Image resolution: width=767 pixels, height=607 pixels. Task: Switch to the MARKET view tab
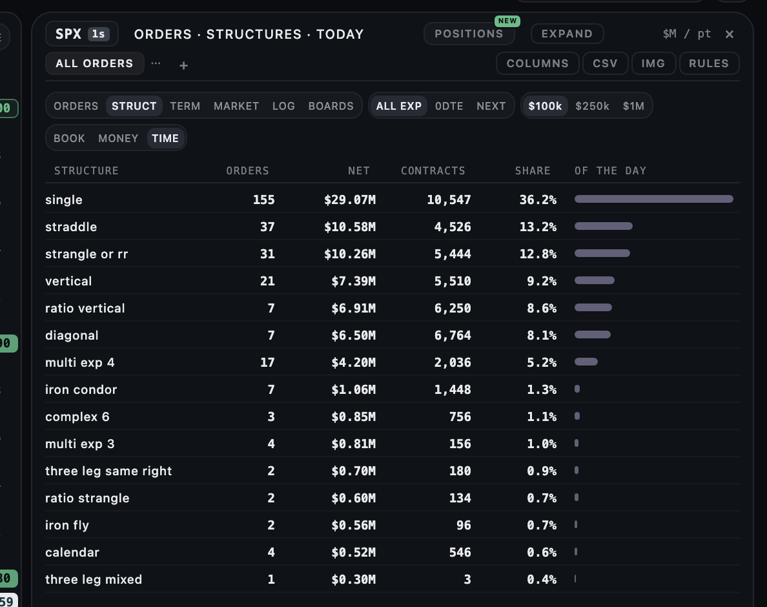pos(236,106)
